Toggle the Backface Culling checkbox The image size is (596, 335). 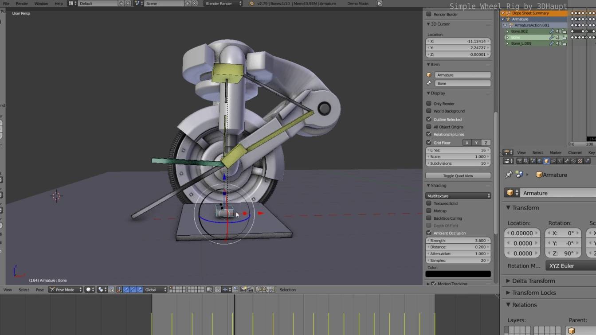coord(429,218)
